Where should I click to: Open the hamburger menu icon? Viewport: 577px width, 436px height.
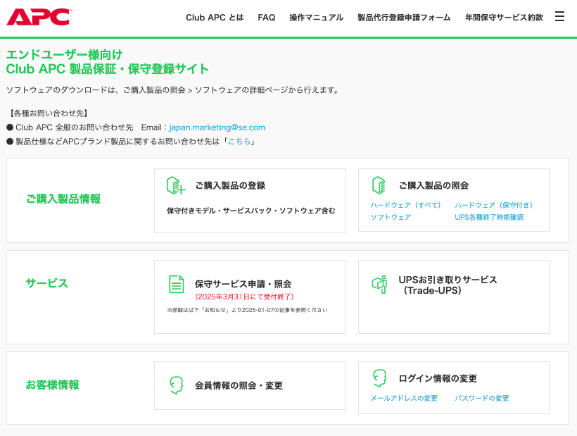pos(559,17)
